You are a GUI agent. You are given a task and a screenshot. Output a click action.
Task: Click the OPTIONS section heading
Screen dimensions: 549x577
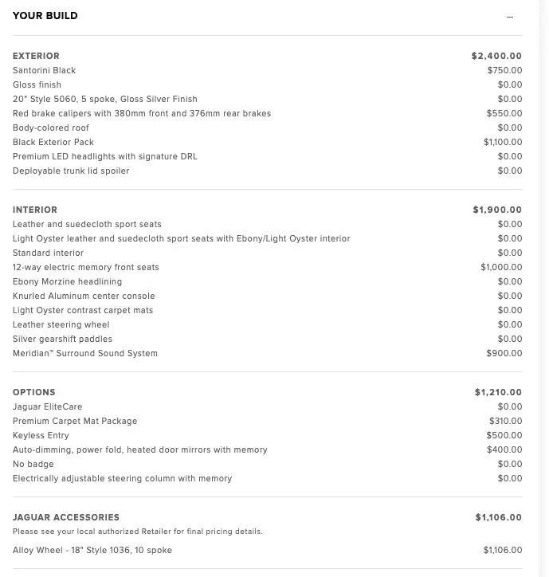click(34, 392)
